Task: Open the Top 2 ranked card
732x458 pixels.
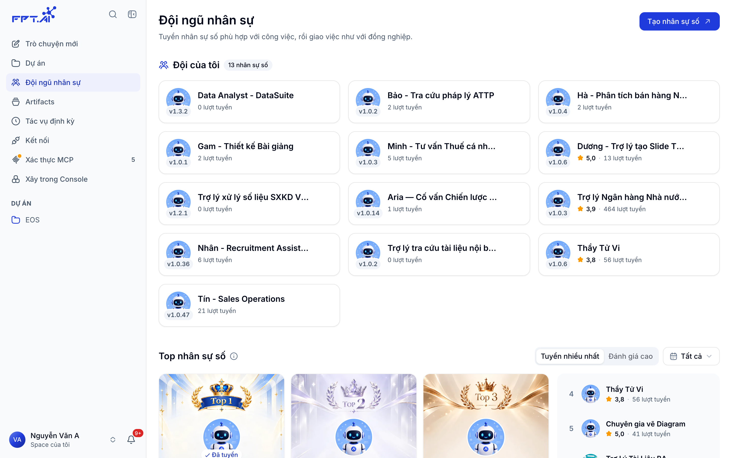Action: tap(354, 416)
